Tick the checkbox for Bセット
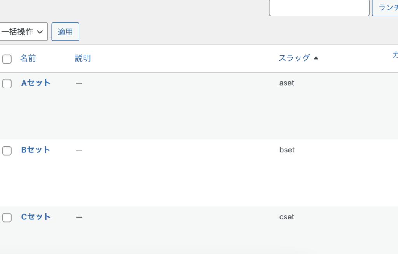Viewport: 398px width, 254px height. 7,150
